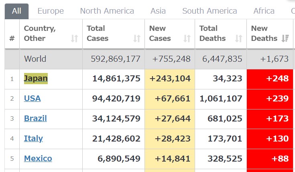Screen dimensions: 295x172
Task: Select rank number 2 for USA
Action: click(12, 99)
